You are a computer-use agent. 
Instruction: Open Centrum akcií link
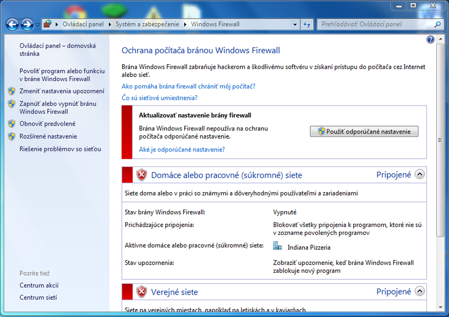coord(39,285)
